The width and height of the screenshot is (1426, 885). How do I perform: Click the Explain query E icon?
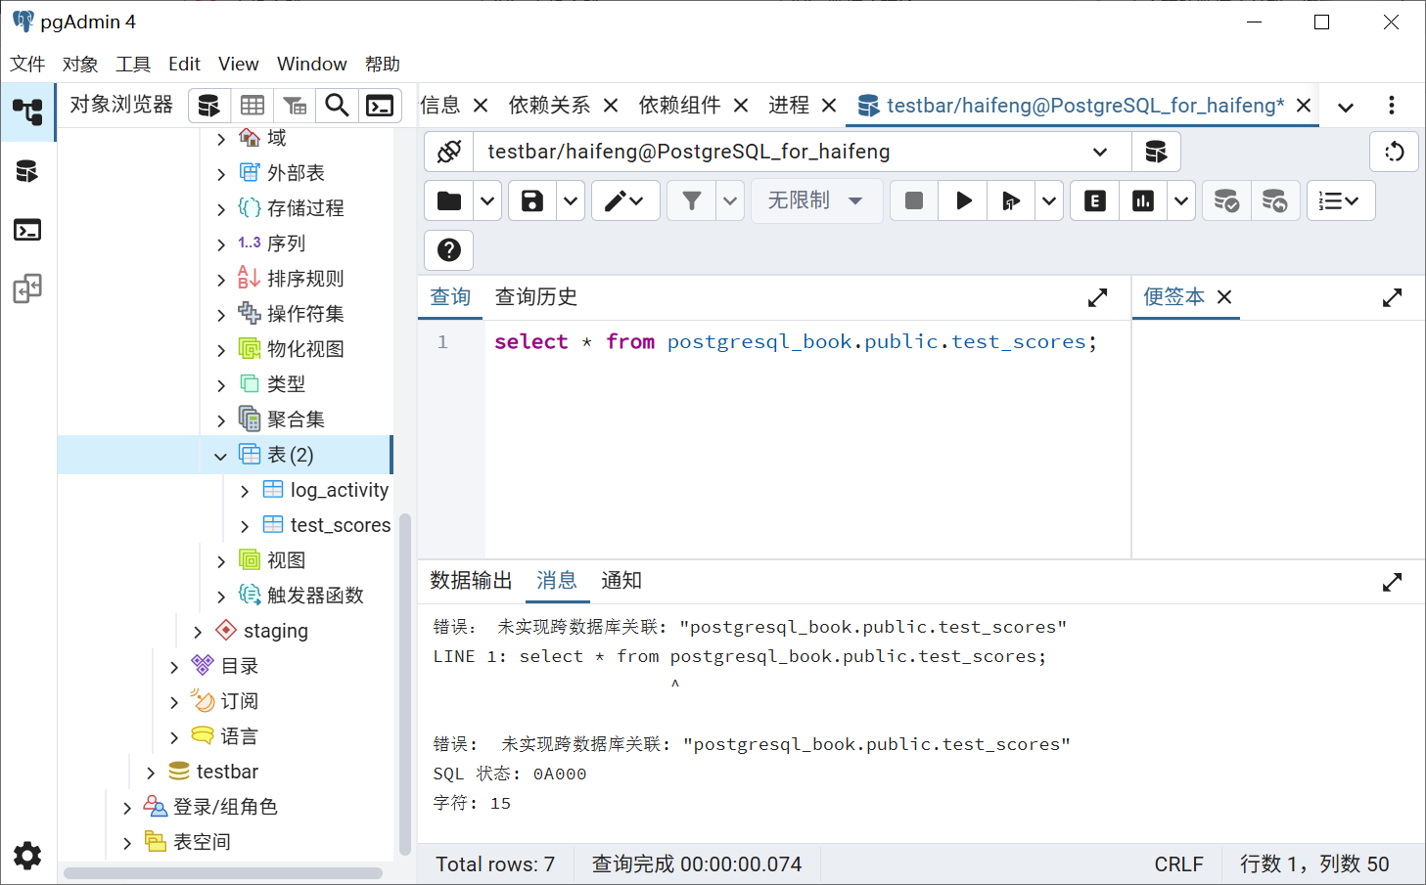1094,200
